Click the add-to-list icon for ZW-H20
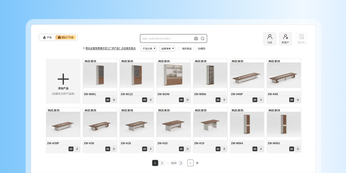 (187, 149)
